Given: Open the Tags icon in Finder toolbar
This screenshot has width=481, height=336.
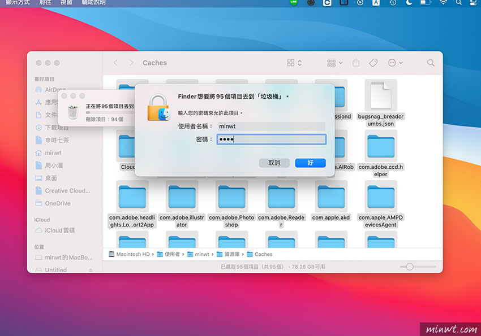Looking at the screenshot, I should coord(373,63).
